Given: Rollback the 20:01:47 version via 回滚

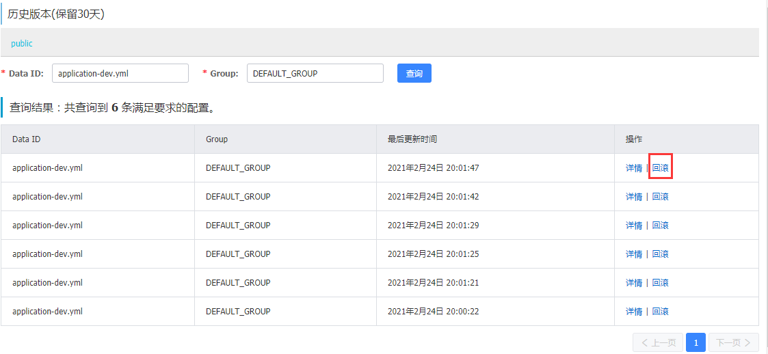Looking at the screenshot, I should tap(661, 168).
